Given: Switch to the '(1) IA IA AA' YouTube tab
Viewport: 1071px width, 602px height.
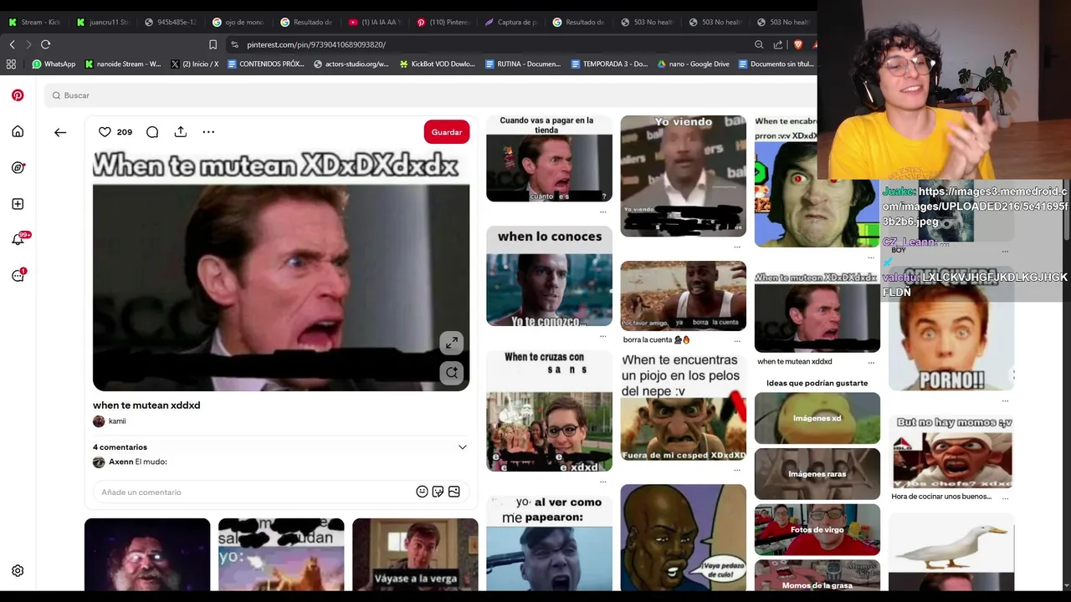Looking at the screenshot, I should click(374, 22).
